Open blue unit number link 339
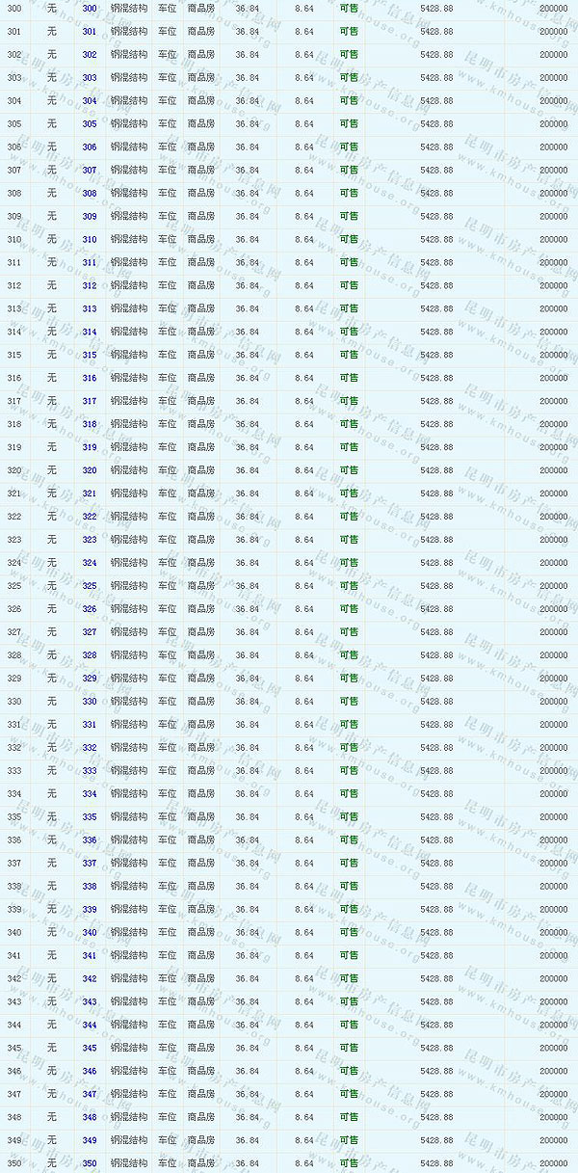This screenshot has height=1173, width=578. [x=90, y=910]
